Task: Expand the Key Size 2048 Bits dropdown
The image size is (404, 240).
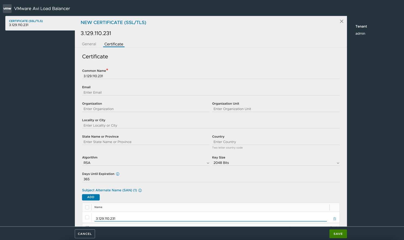Action: [x=276, y=163]
